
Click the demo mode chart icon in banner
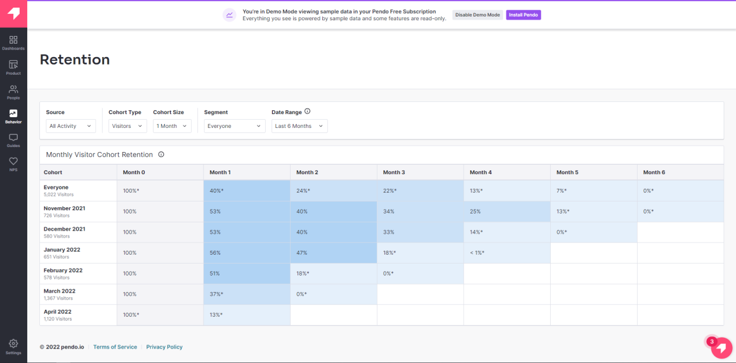pos(229,15)
